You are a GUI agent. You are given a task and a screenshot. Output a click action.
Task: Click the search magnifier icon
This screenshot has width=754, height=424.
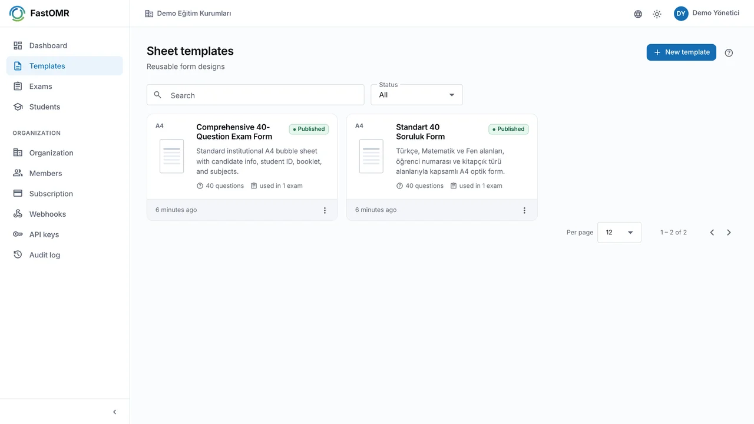[x=157, y=95]
